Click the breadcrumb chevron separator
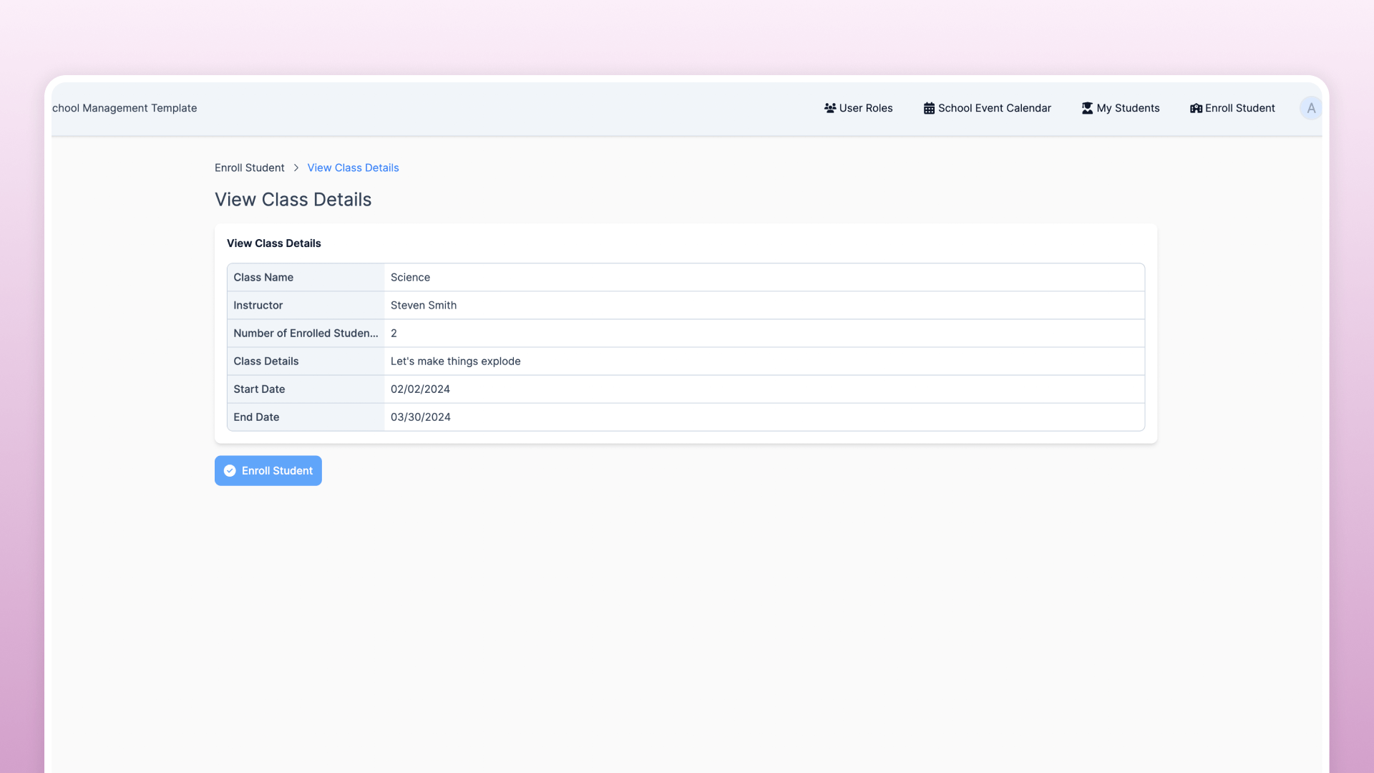 tap(296, 167)
